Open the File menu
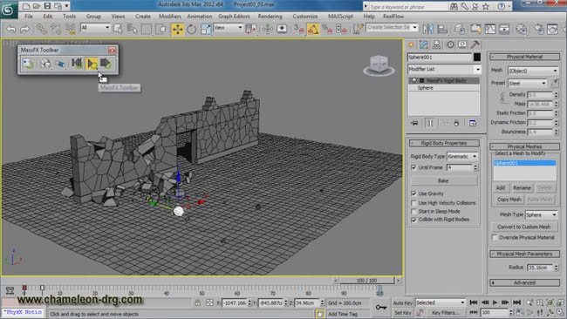 29,17
